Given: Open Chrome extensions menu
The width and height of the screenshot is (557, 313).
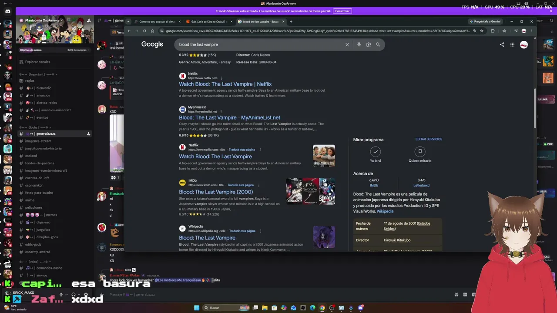Looking at the screenshot, I should 493,31.
